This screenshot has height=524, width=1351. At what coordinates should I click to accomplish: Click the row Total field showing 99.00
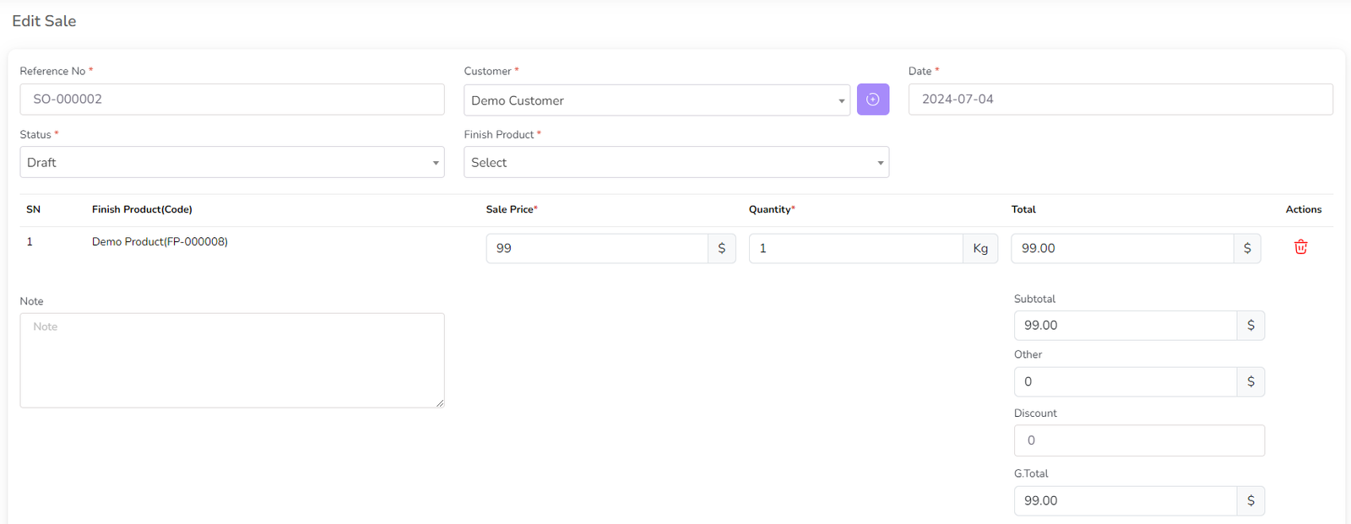coord(1121,248)
